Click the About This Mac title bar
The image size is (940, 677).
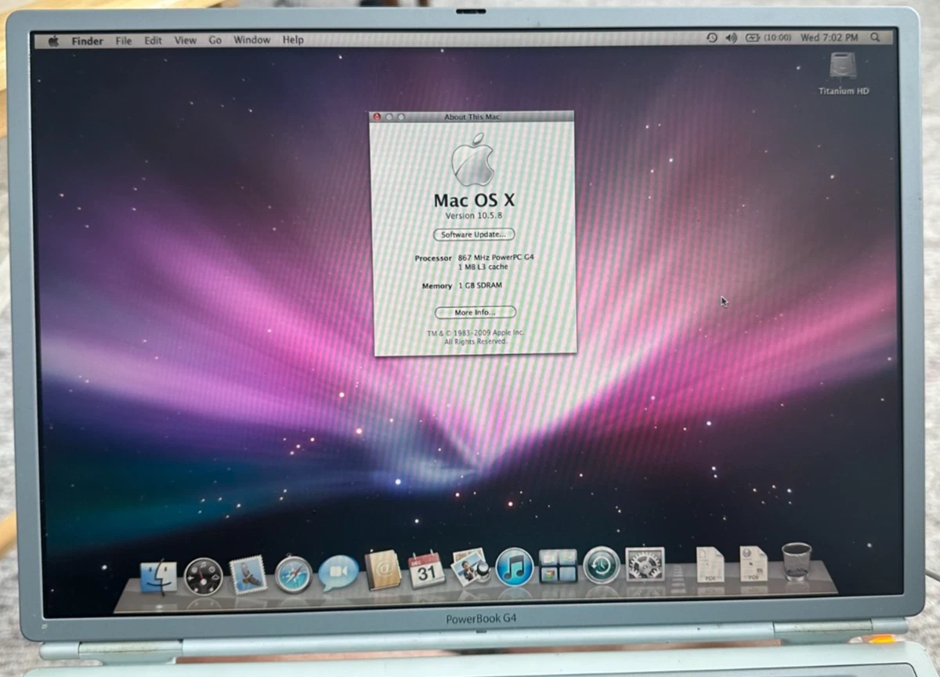pos(472,117)
